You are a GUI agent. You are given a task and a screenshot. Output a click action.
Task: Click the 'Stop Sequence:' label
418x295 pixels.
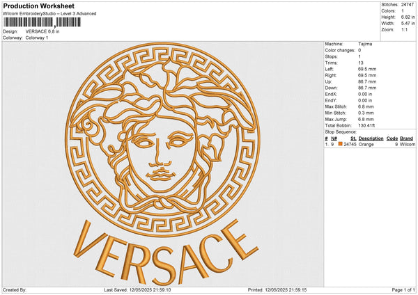coord(341,131)
